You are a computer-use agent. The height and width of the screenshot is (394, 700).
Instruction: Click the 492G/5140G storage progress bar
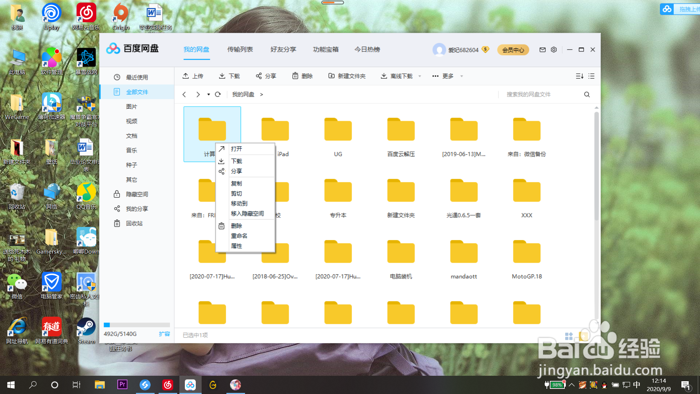click(x=137, y=325)
